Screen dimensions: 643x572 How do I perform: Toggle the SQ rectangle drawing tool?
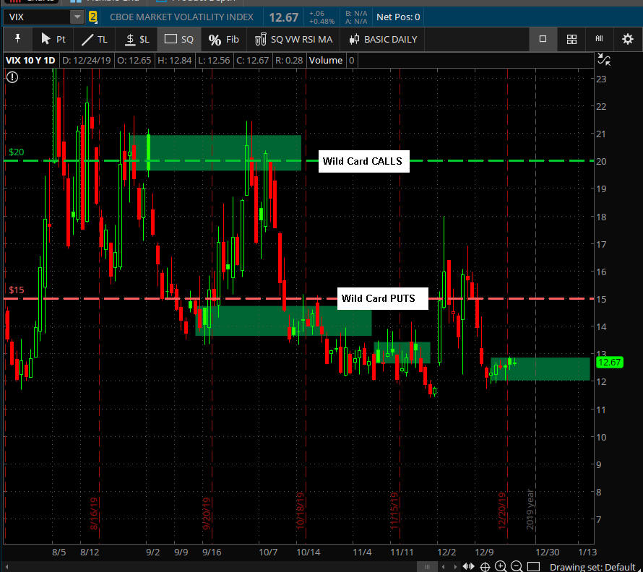click(179, 39)
